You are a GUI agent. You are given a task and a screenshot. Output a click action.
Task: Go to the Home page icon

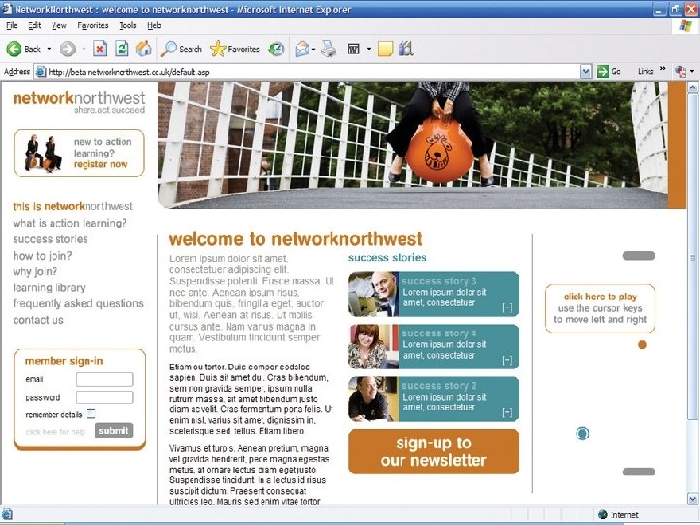(x=143, y=49)
